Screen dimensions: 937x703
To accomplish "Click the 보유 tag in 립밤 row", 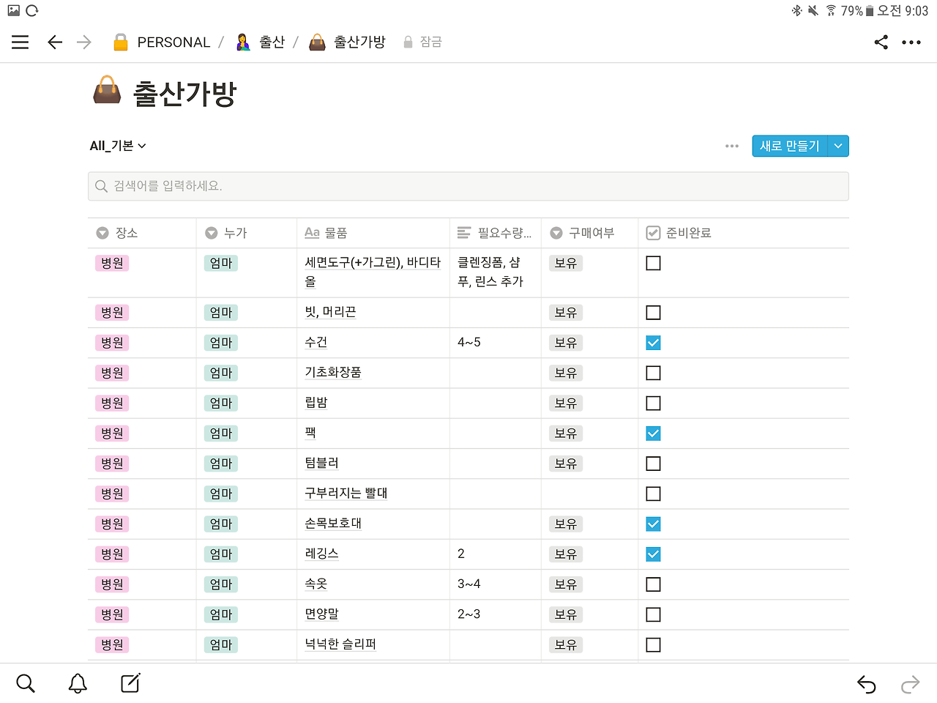I will (566, 403).
